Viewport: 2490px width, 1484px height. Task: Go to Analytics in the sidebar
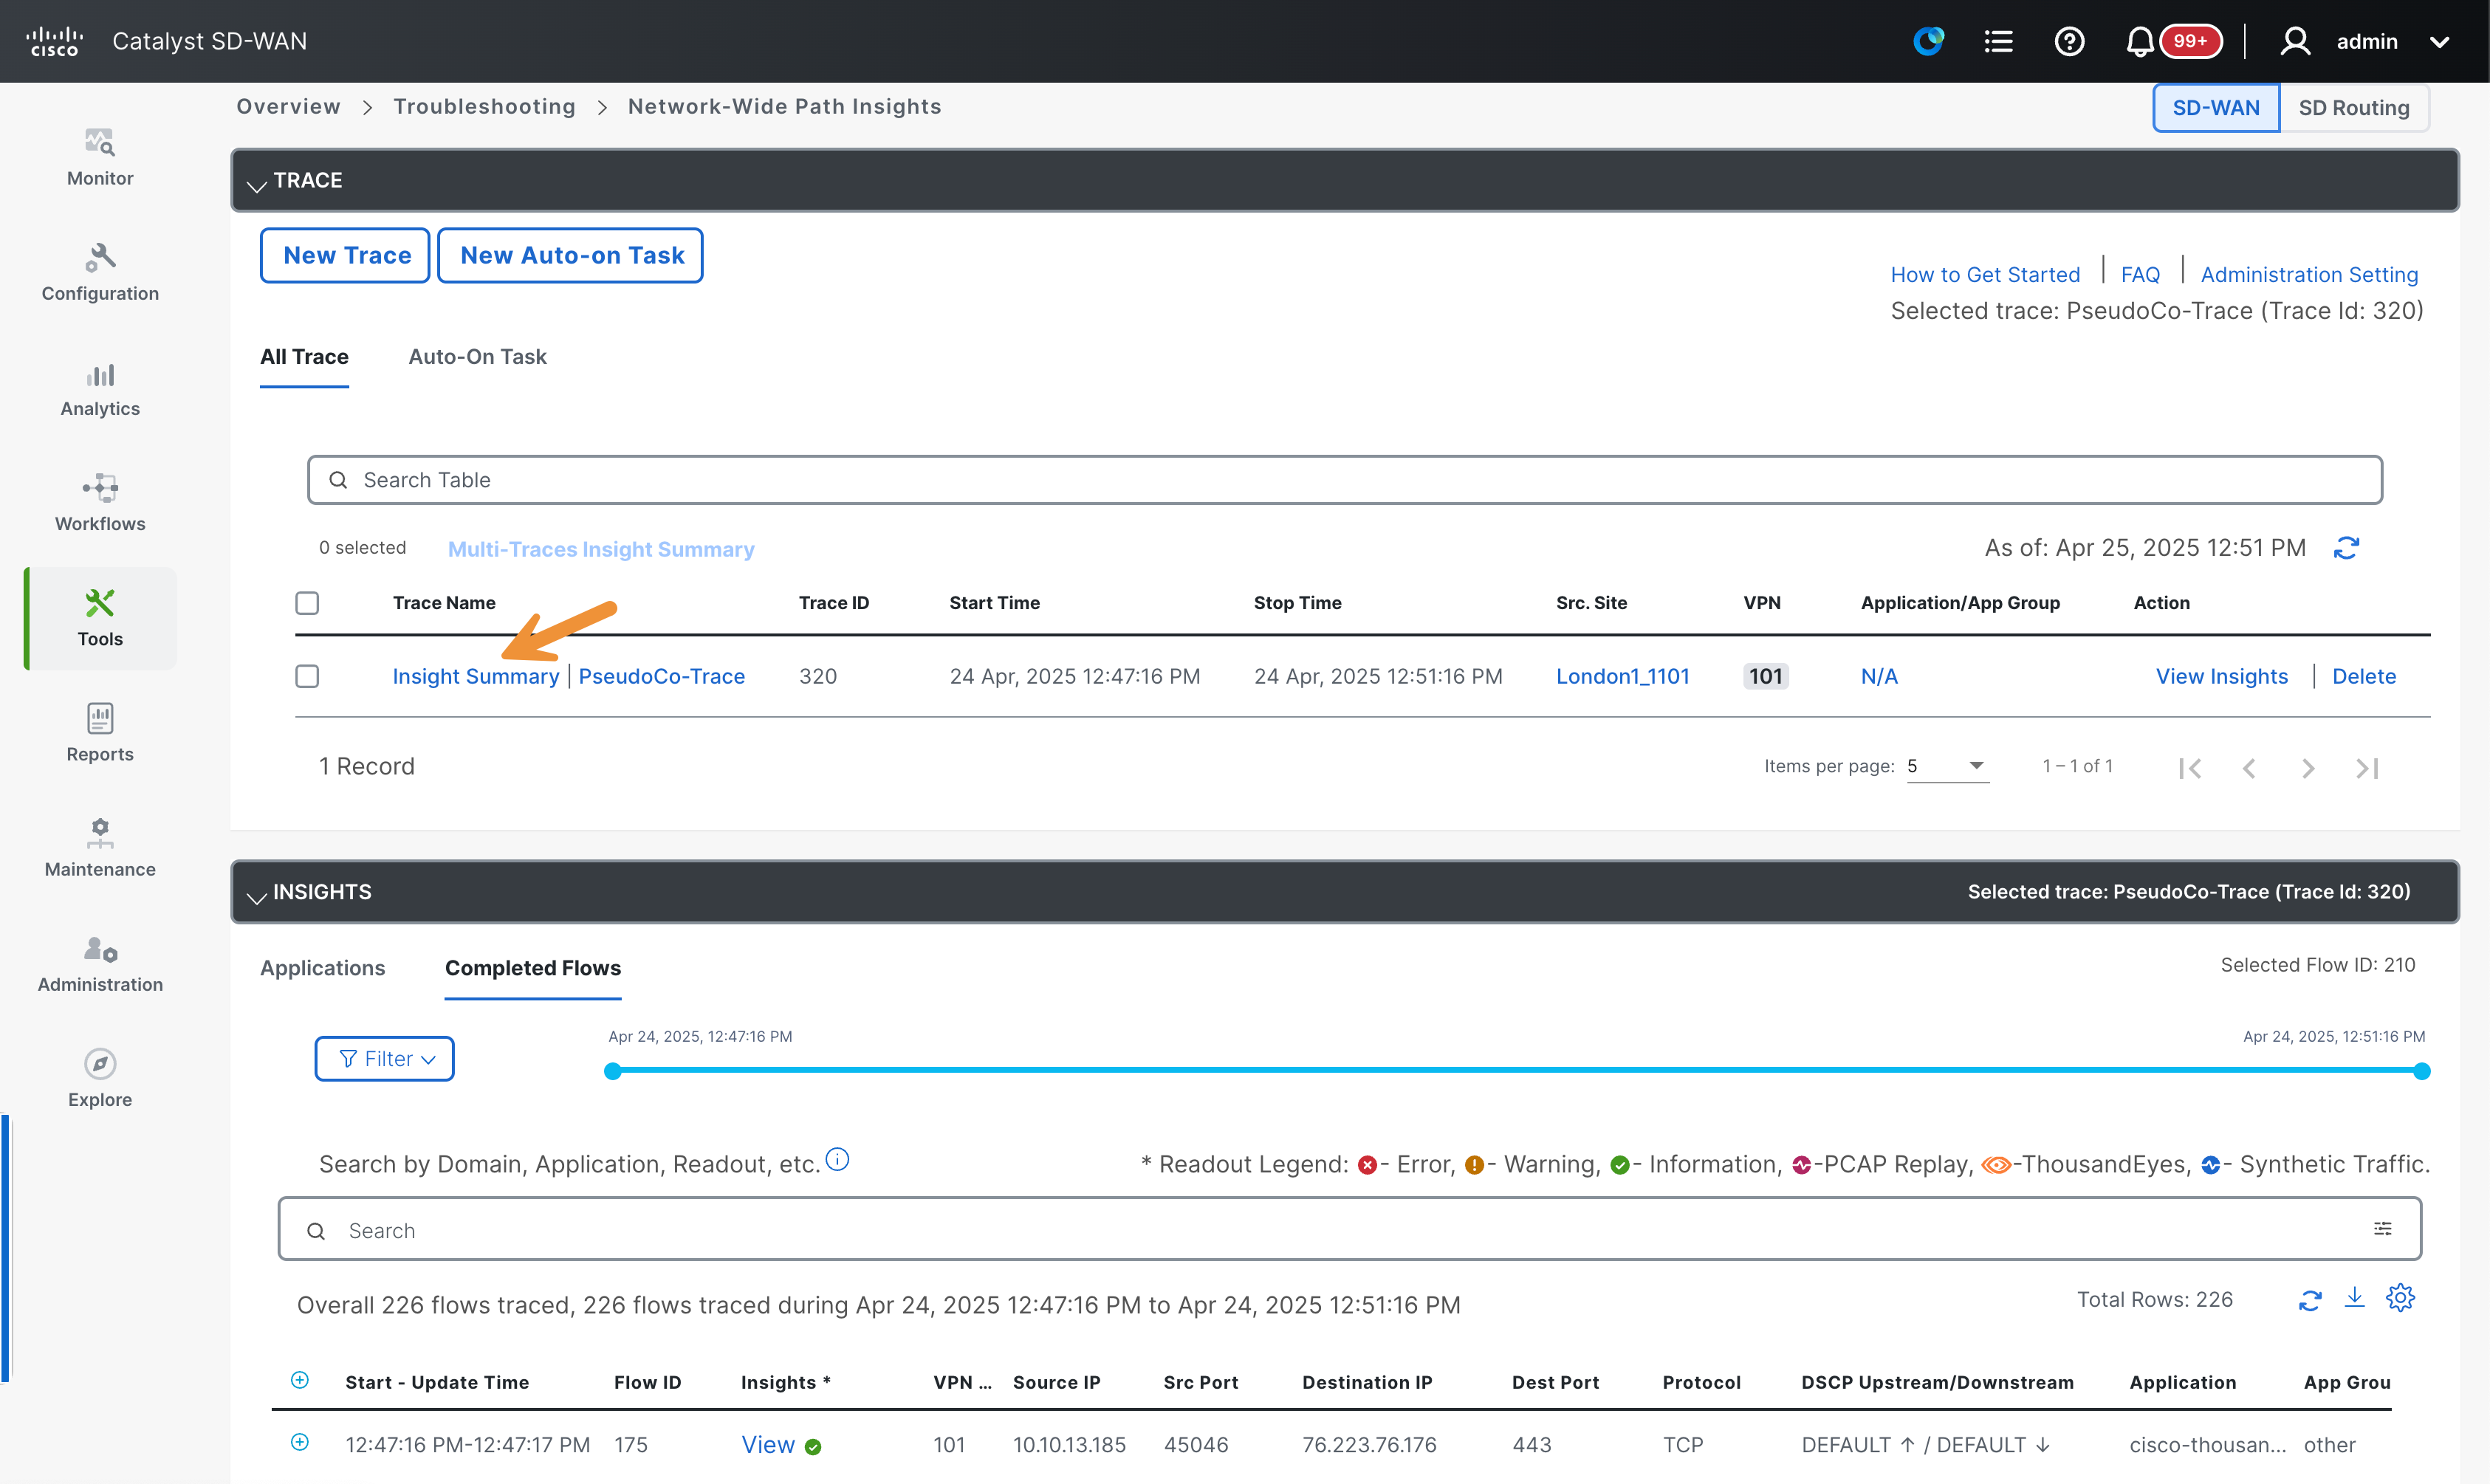(x=100, y=388)
